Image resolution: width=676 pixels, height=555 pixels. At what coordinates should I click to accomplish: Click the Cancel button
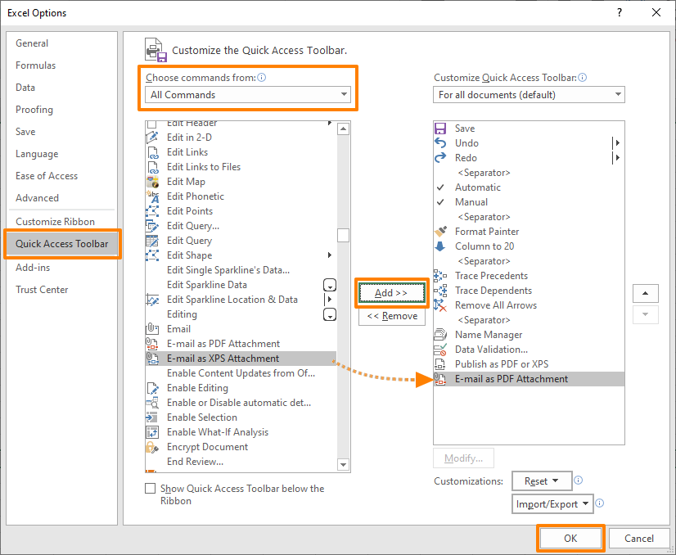point(639,538)
